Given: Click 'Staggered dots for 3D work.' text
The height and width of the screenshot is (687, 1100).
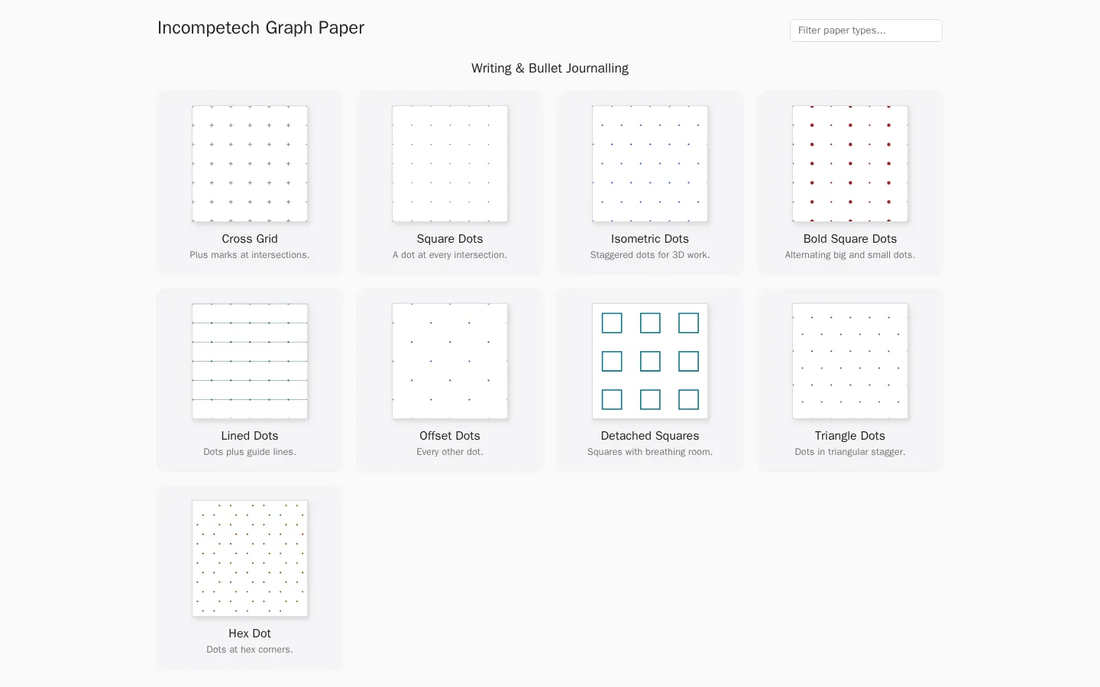Looking at the screenshot, I should pyautogui.click(x=650, y=255).
